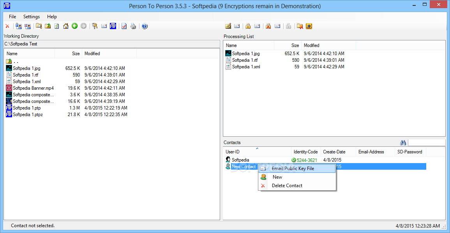Screen dimensions: 450x233
Task: Select the parent folder '..' entry
Action: (12, 61)
